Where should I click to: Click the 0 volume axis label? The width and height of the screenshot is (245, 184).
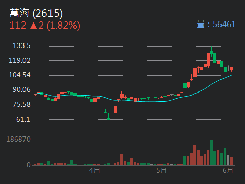[29, 165]
